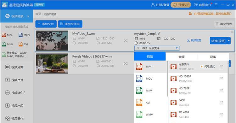
Task: Choose AVI in sidebar batch formats
Action: click(x=23, y=45)
